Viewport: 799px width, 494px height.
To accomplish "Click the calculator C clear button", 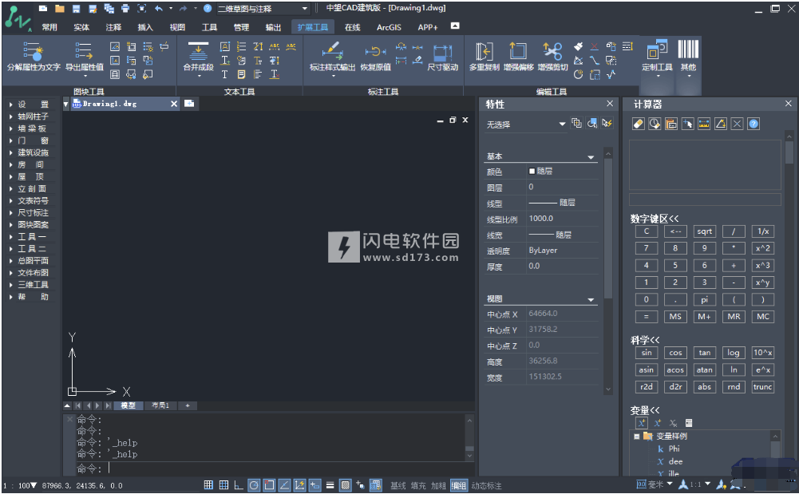I will pos(646,231).
